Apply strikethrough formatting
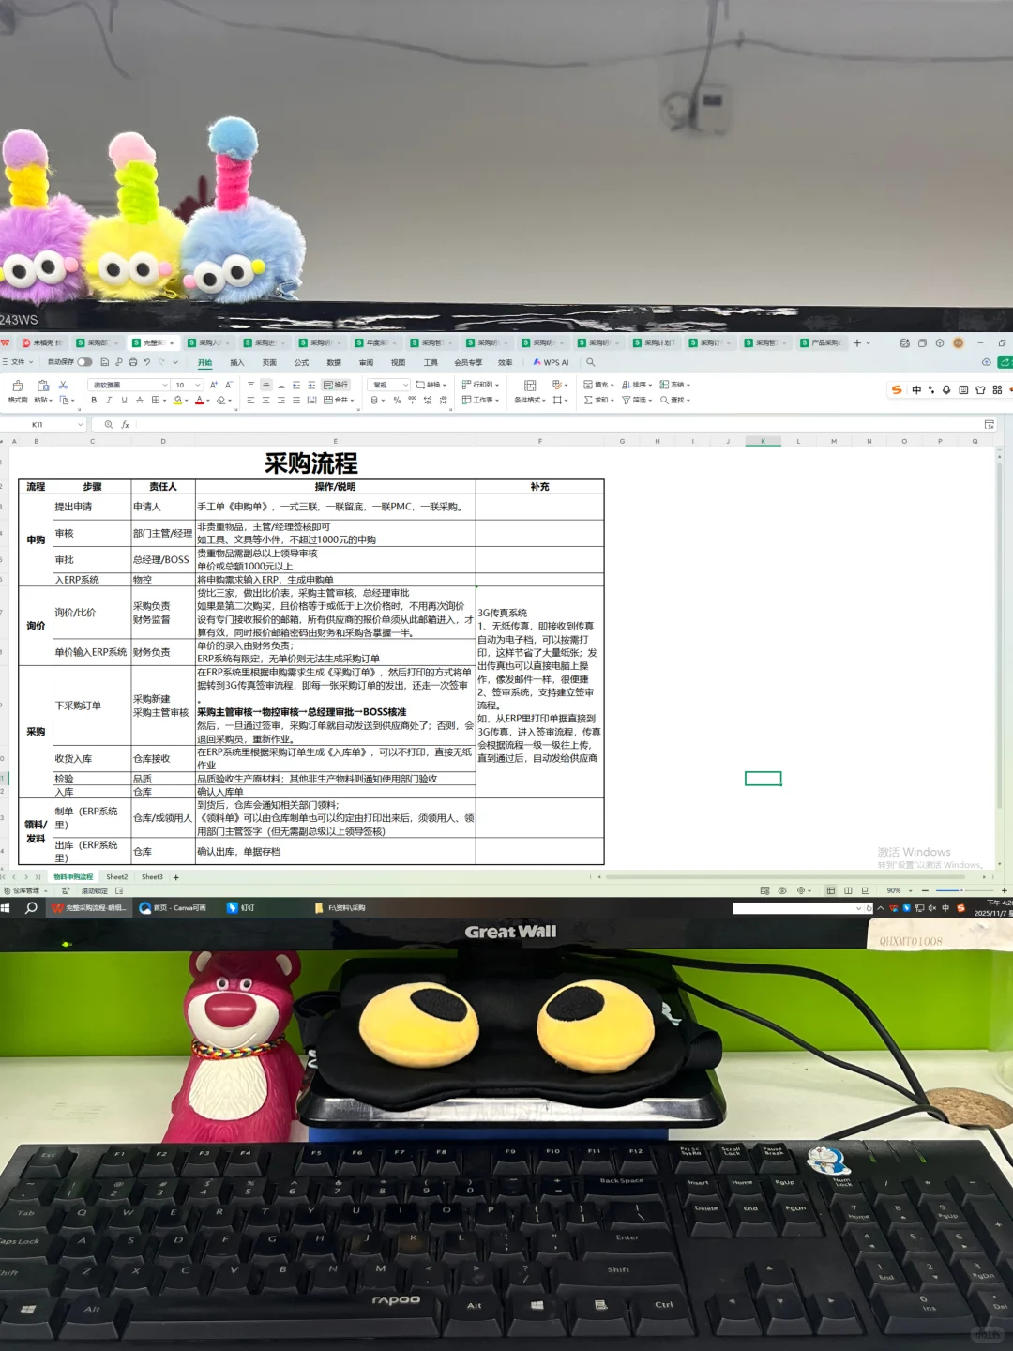The width and height of the screenshot is (1013, 1351). click(x=140, y=400)
